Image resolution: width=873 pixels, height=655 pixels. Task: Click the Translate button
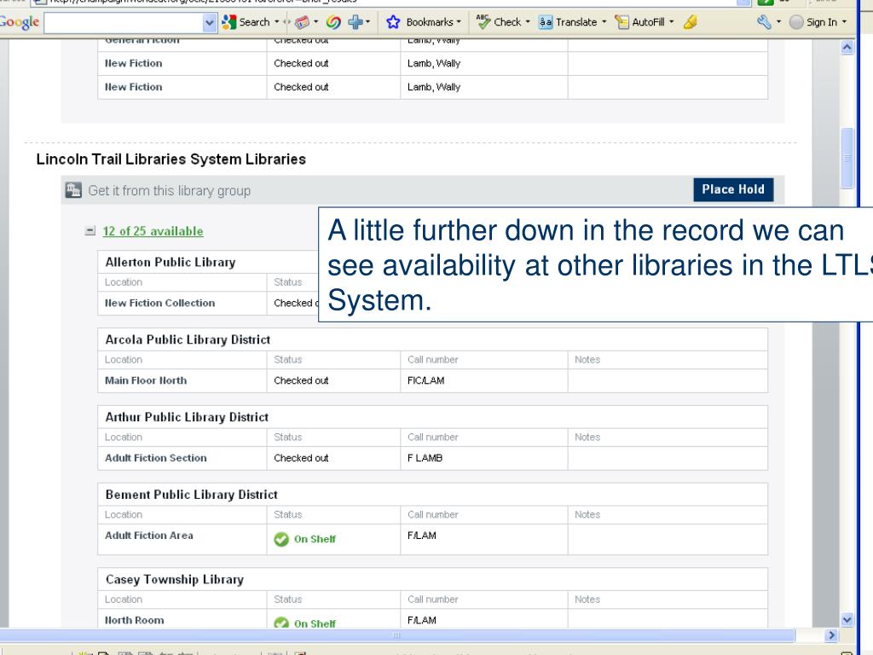568,22
